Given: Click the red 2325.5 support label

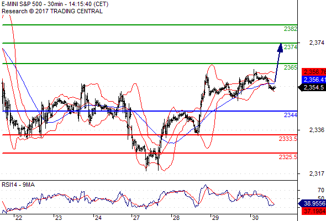Looking at the screenshot, I should pos(288,157).
